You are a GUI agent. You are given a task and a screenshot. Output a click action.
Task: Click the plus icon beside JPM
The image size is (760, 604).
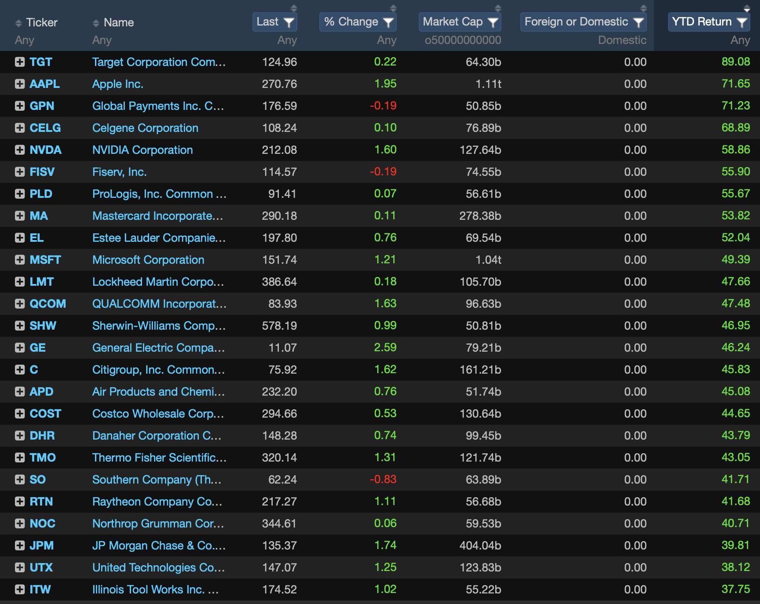(19, 546)
